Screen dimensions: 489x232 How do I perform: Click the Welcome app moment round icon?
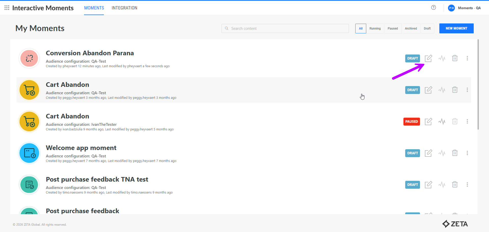[x=29, y=153]
